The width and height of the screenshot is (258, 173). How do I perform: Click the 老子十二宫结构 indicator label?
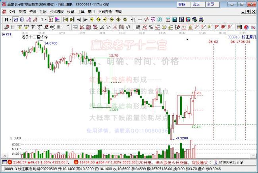35,37
